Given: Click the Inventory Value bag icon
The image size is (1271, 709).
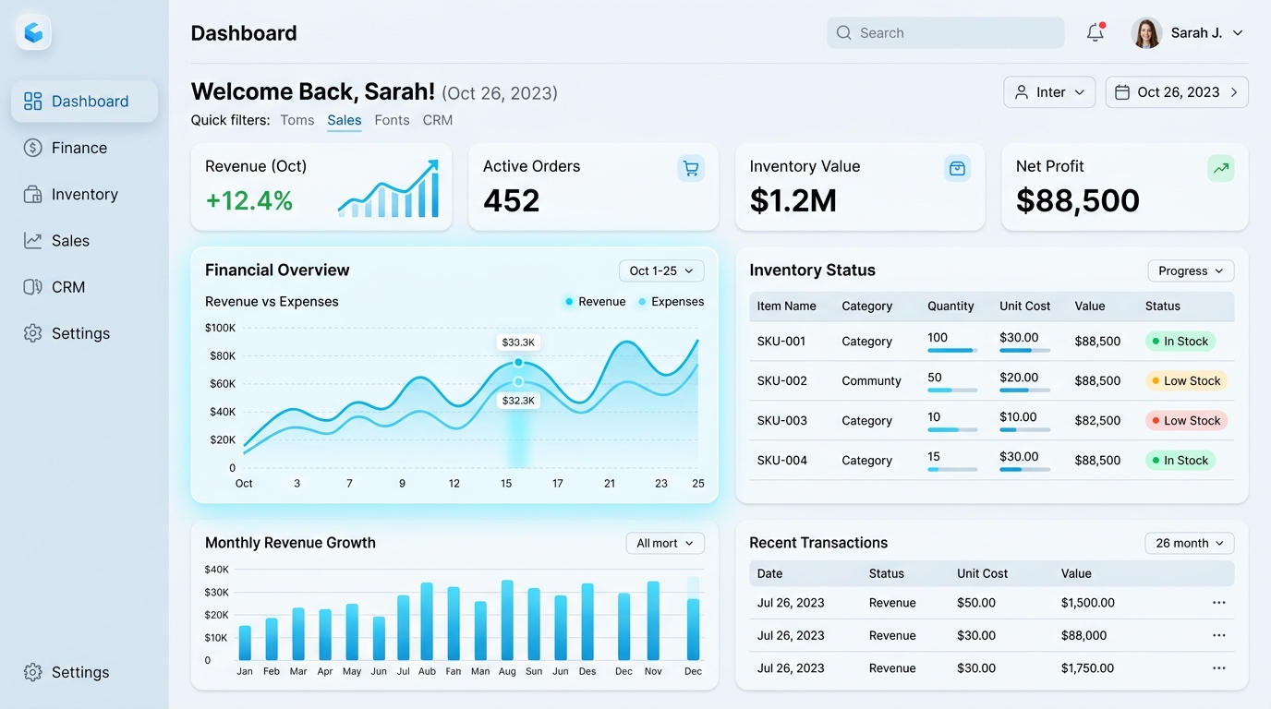Looking at the screenshot, I should pyautogui.click(x=958, y=168).
